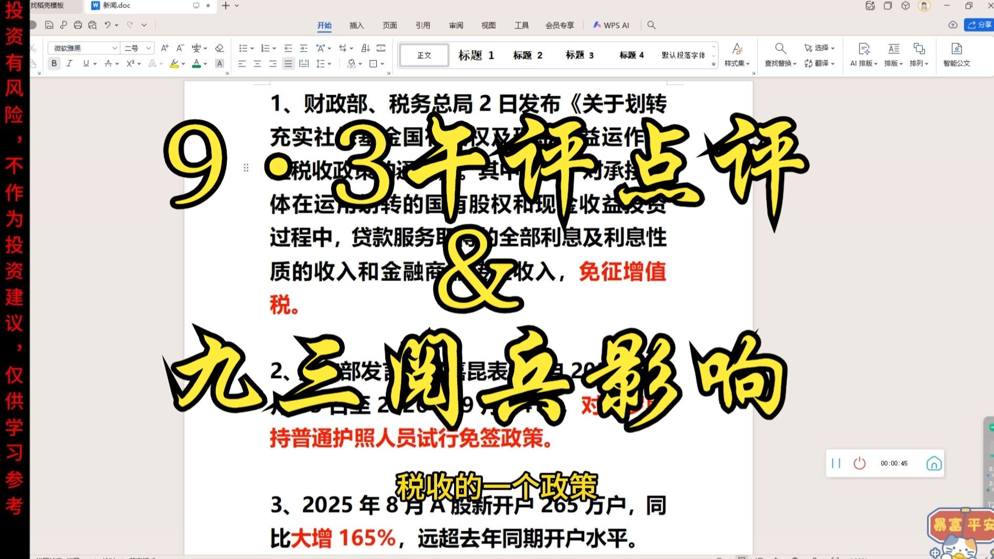Apply the green font color
Image resolution: width=994 pixels, height=559 pixels.
click(x=197, y=64)
